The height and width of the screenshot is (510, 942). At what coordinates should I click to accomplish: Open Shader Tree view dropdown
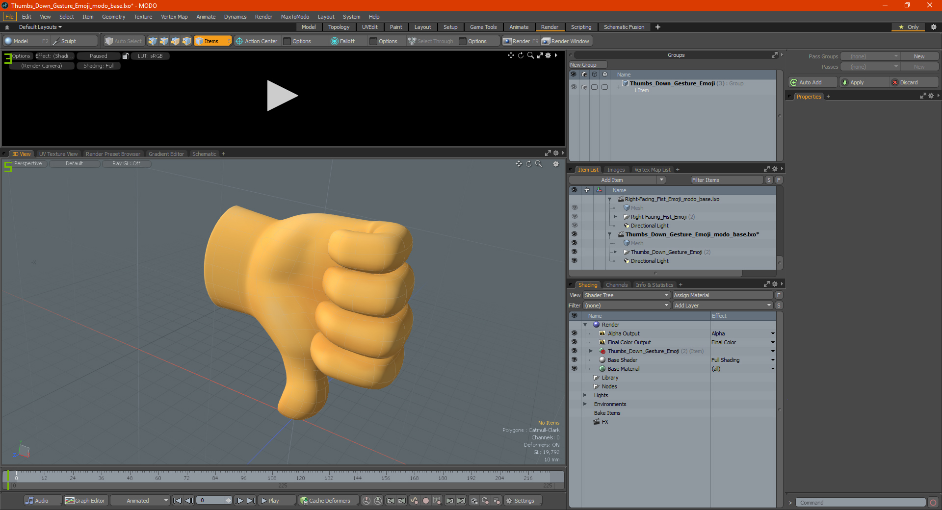coord(627,295)
